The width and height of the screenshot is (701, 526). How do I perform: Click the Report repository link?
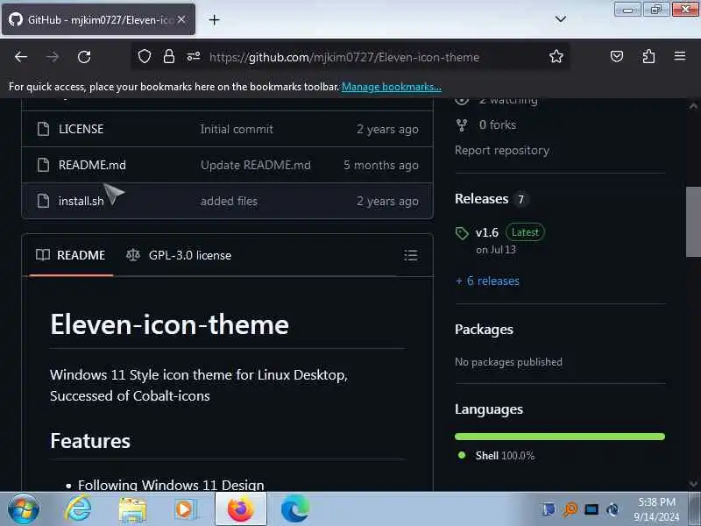tap(502, 150)
